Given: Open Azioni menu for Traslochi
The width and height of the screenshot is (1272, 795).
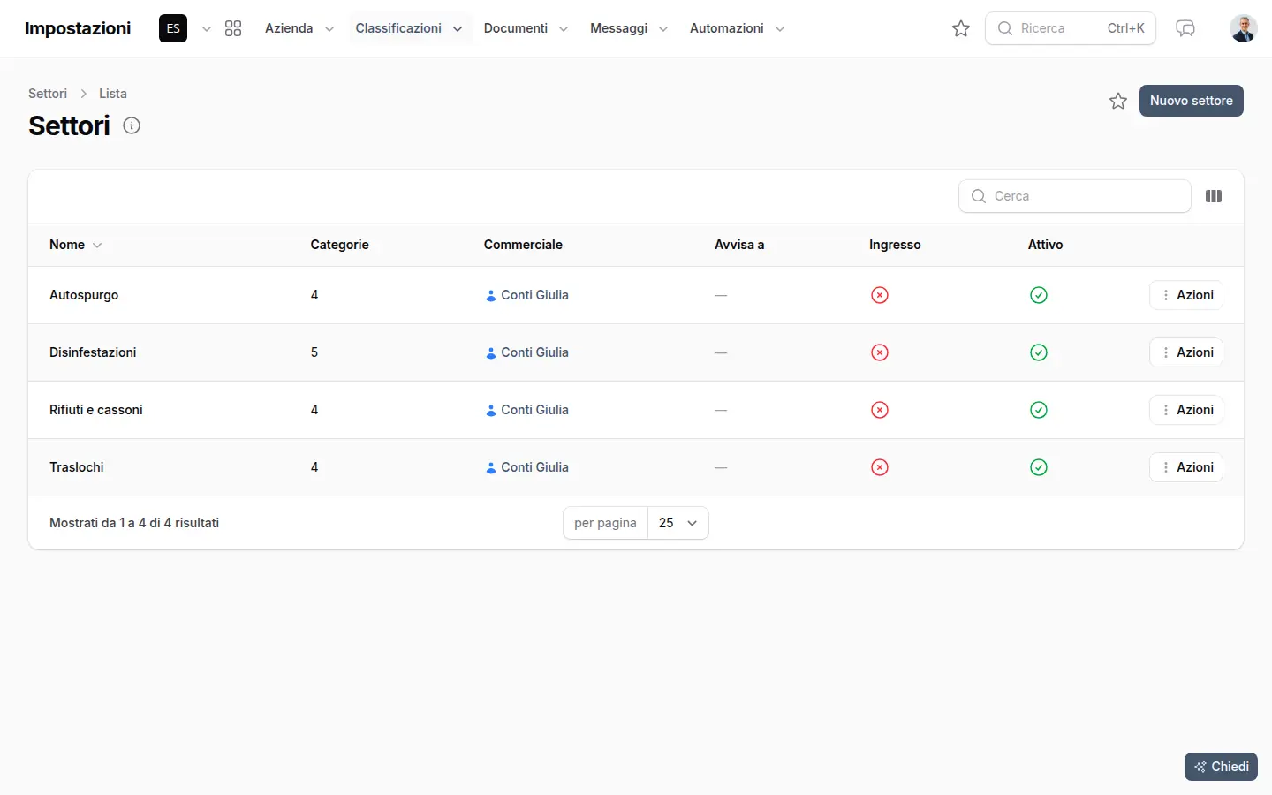Looking at the screenshot, I should coord(1186,467).
